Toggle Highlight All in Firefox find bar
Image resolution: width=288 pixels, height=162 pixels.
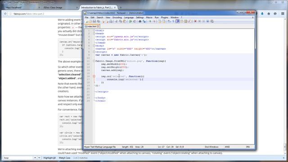click(49, 158)
